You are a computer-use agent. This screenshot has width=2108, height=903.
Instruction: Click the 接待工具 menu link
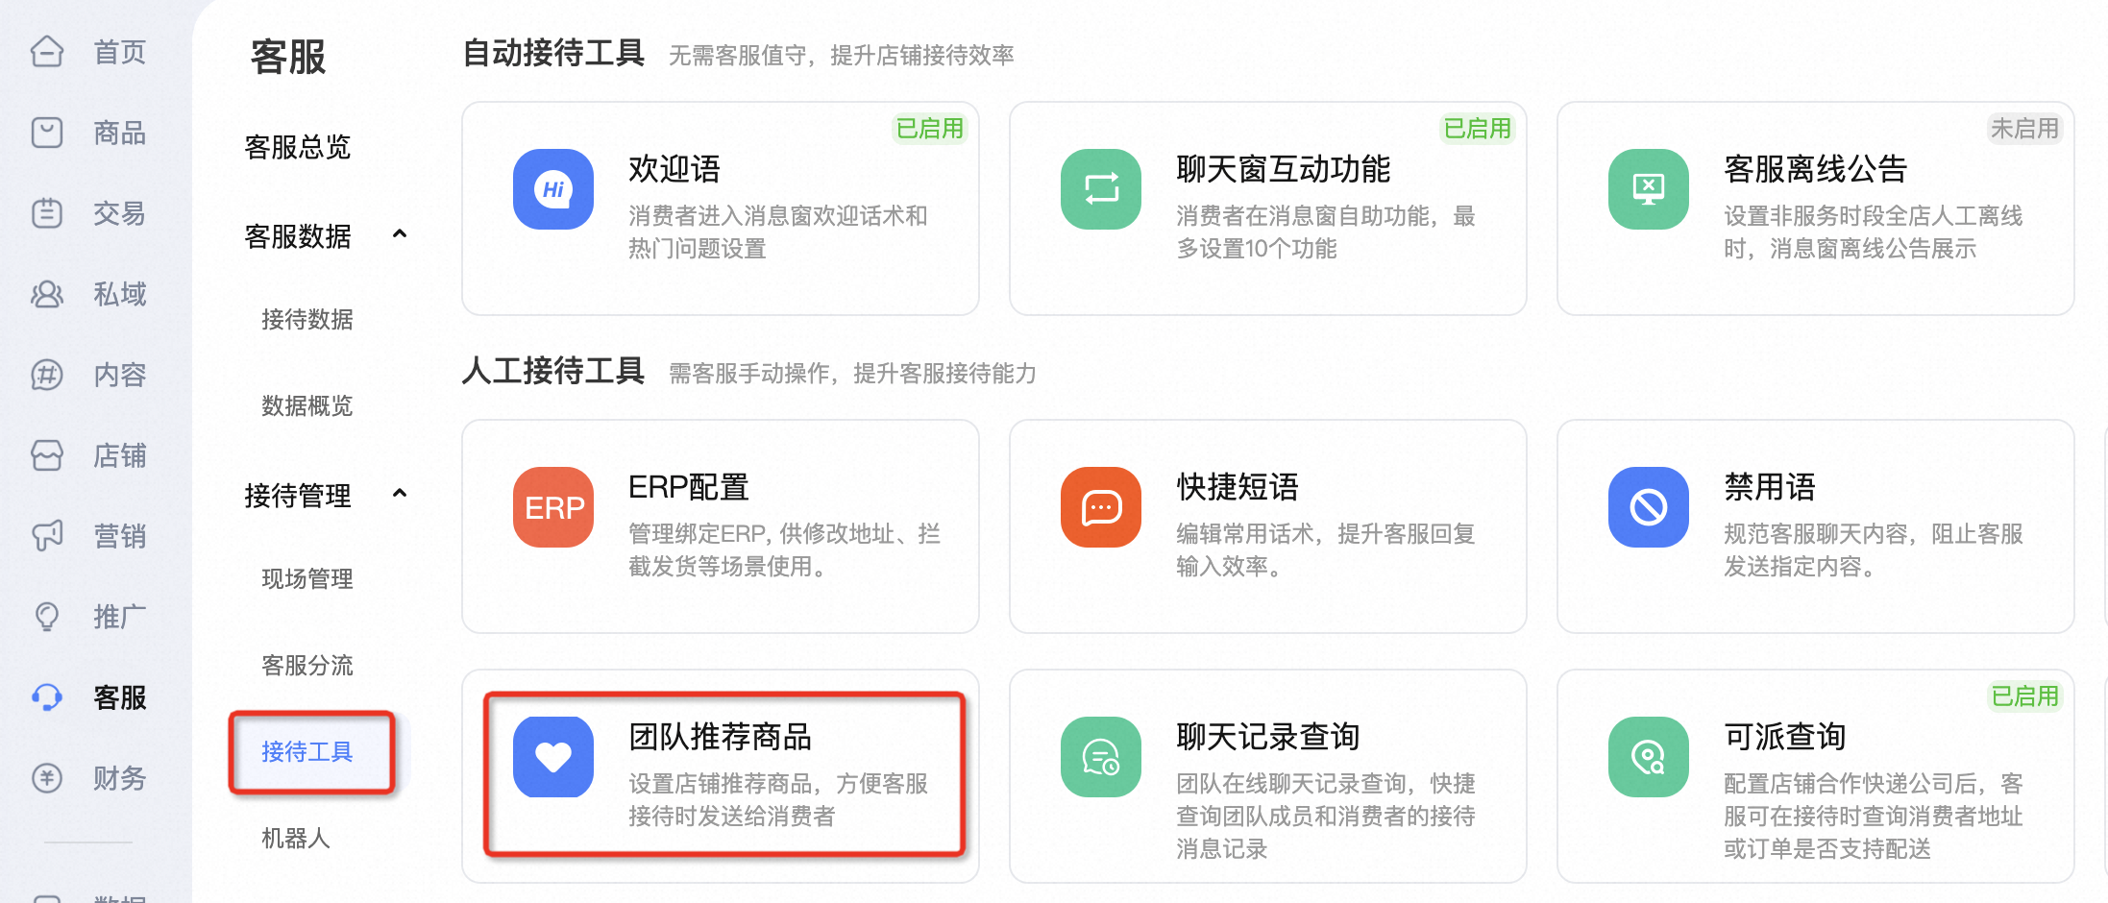click(x=307, y=751)
